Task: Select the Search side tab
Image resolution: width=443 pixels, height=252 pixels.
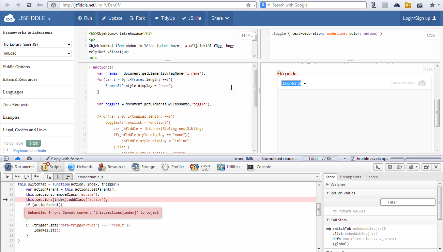Action: tap(372, 177)
